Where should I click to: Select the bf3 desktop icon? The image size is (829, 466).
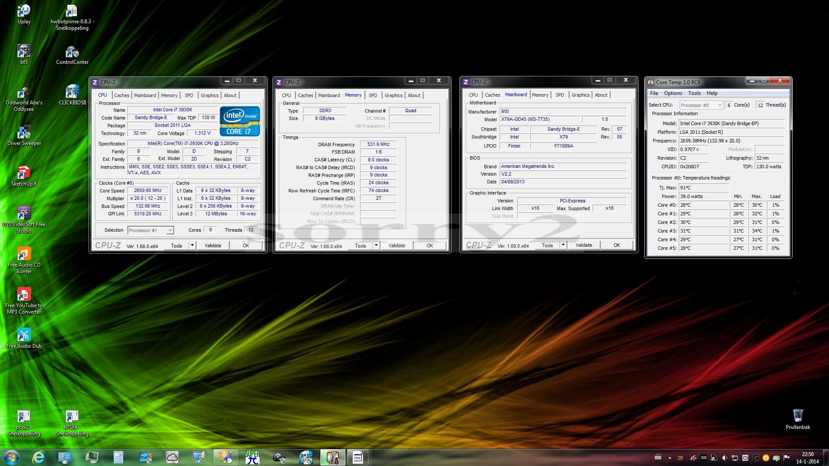point(24,54)
